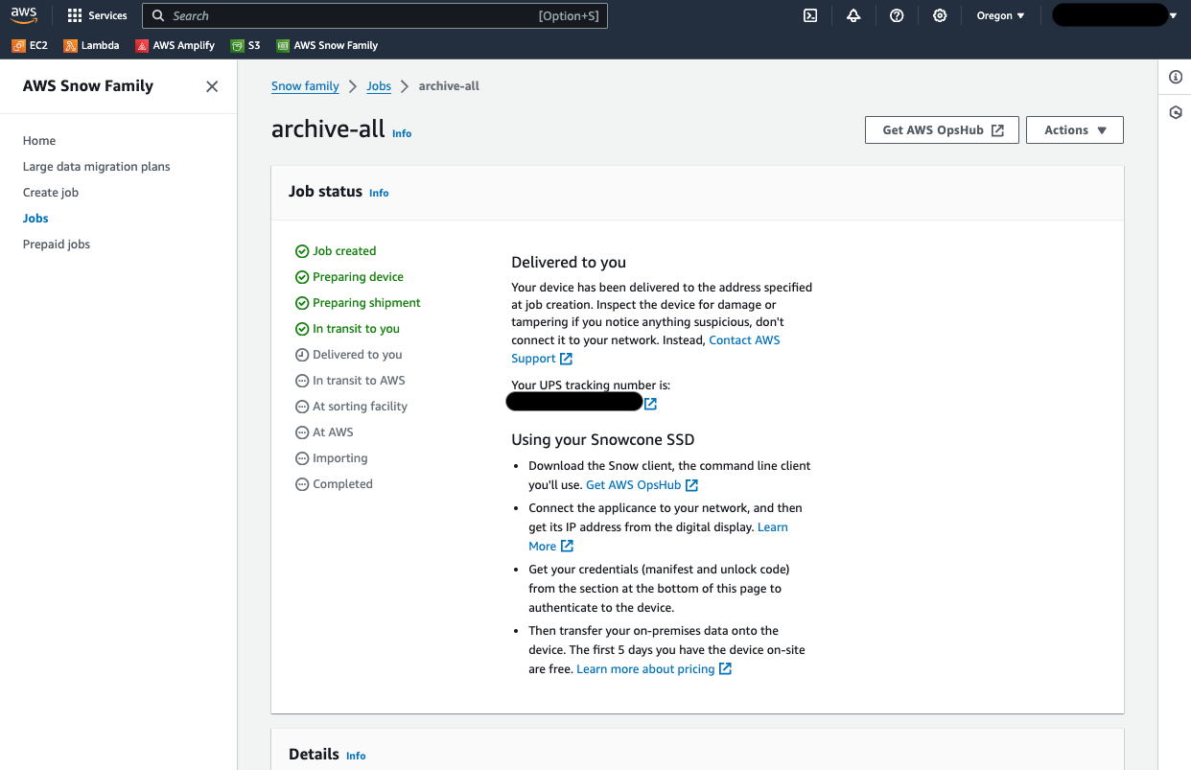The width and height of the screenshot is (1191, 770).
Task: Open Prepaid jobs in sidebar
Action: (57, 245)
